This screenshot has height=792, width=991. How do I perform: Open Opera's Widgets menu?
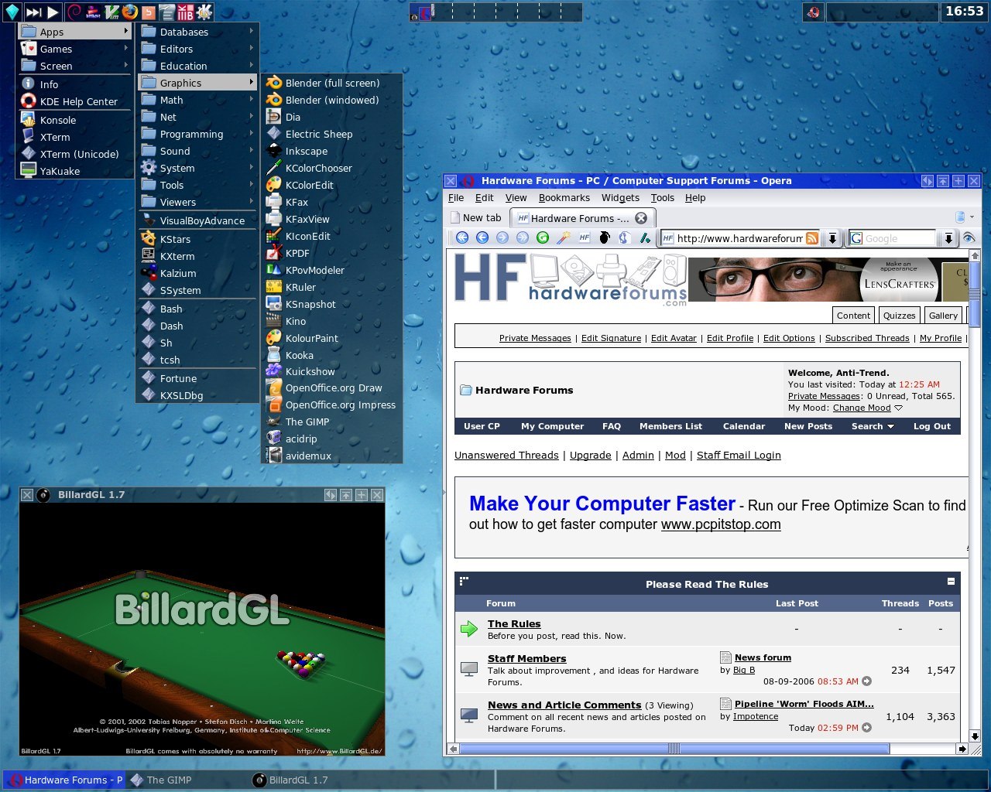pyautogui.click(x=620, y=198)
